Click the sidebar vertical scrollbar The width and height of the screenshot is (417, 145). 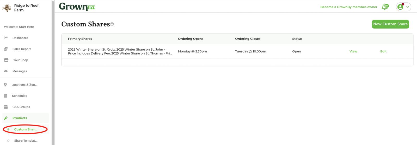[x=53, y=73]
